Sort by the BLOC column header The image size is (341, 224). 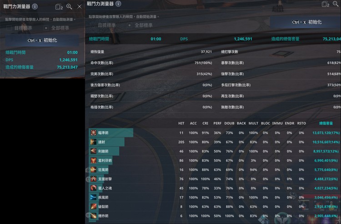(x=266, y=123)
